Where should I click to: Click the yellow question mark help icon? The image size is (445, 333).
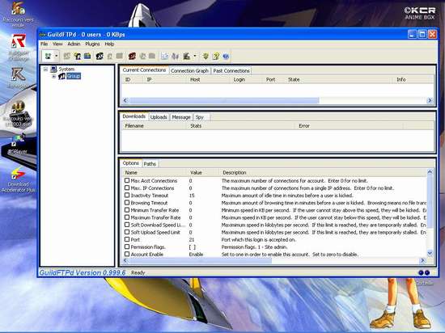point(216,56)
